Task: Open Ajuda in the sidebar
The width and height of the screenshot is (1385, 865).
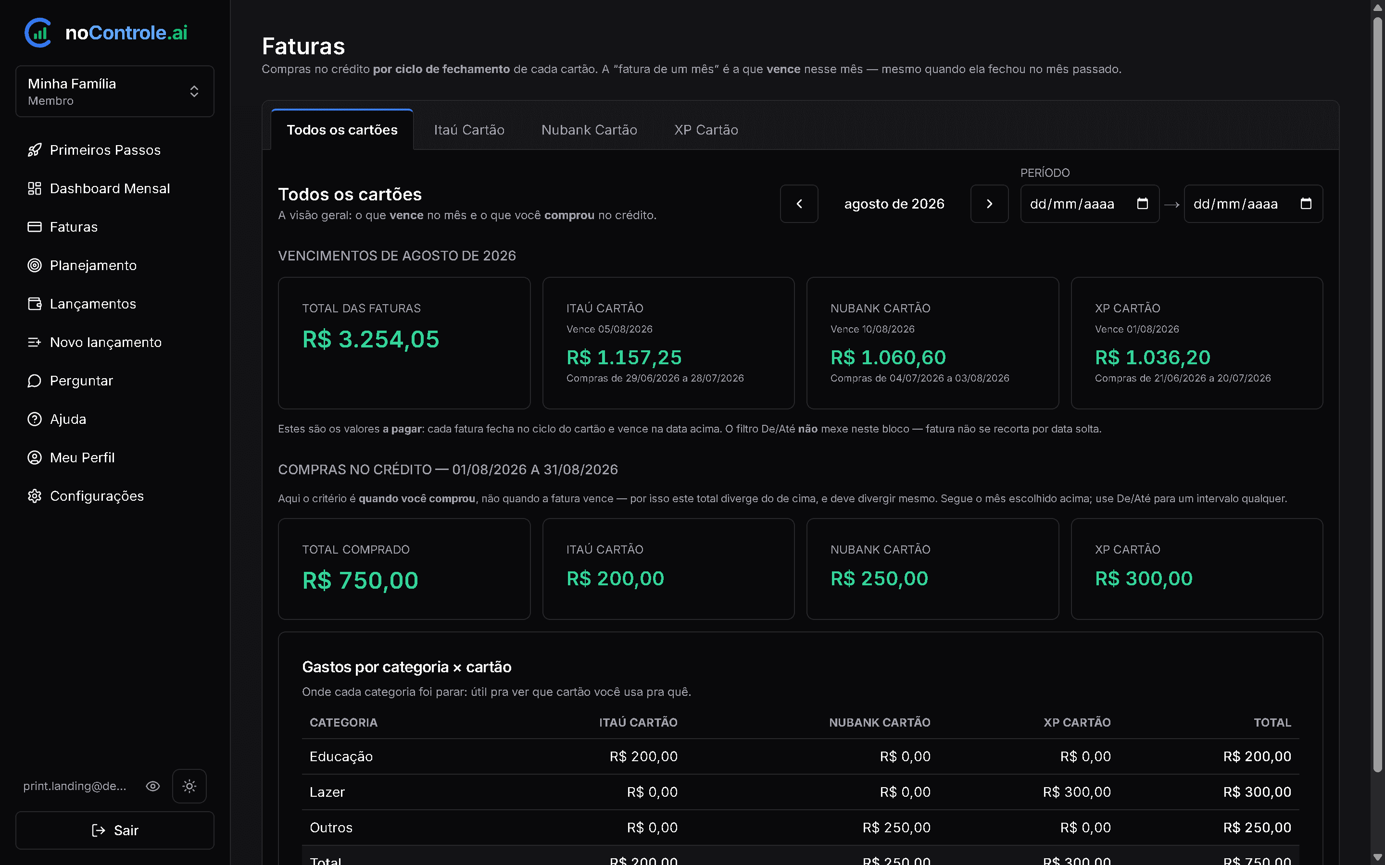Action: click(x=115, y=419)
